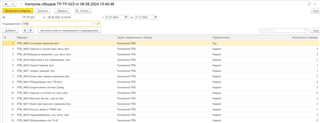Open calendar for start date 01.07.2024
Screen dimensions: 320x123
coord(126,17)
